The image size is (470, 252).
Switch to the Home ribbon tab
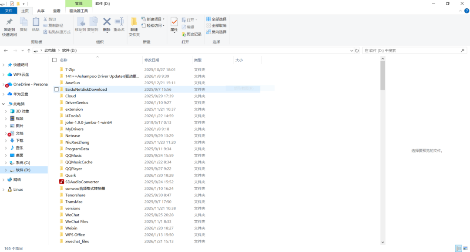(x=25, y=11)
